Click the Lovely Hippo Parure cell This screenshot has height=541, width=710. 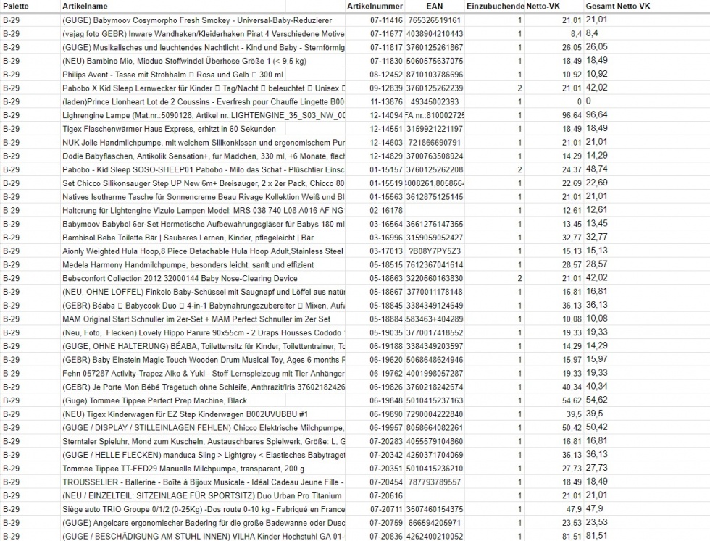(x=204, y=332)
